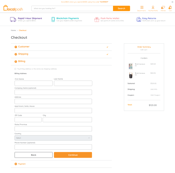Click the Blockchain Payments heading
The image size is (175, 173).
pos(67,18)
